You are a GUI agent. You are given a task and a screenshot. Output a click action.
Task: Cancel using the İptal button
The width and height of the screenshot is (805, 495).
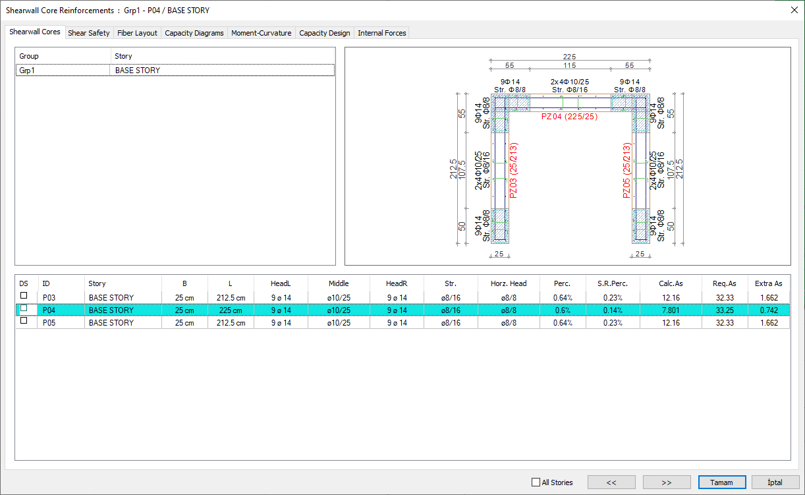[775, 482]
